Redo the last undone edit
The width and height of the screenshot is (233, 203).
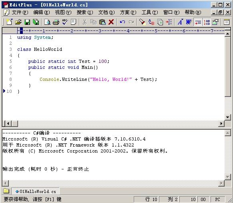pos(131,22)
